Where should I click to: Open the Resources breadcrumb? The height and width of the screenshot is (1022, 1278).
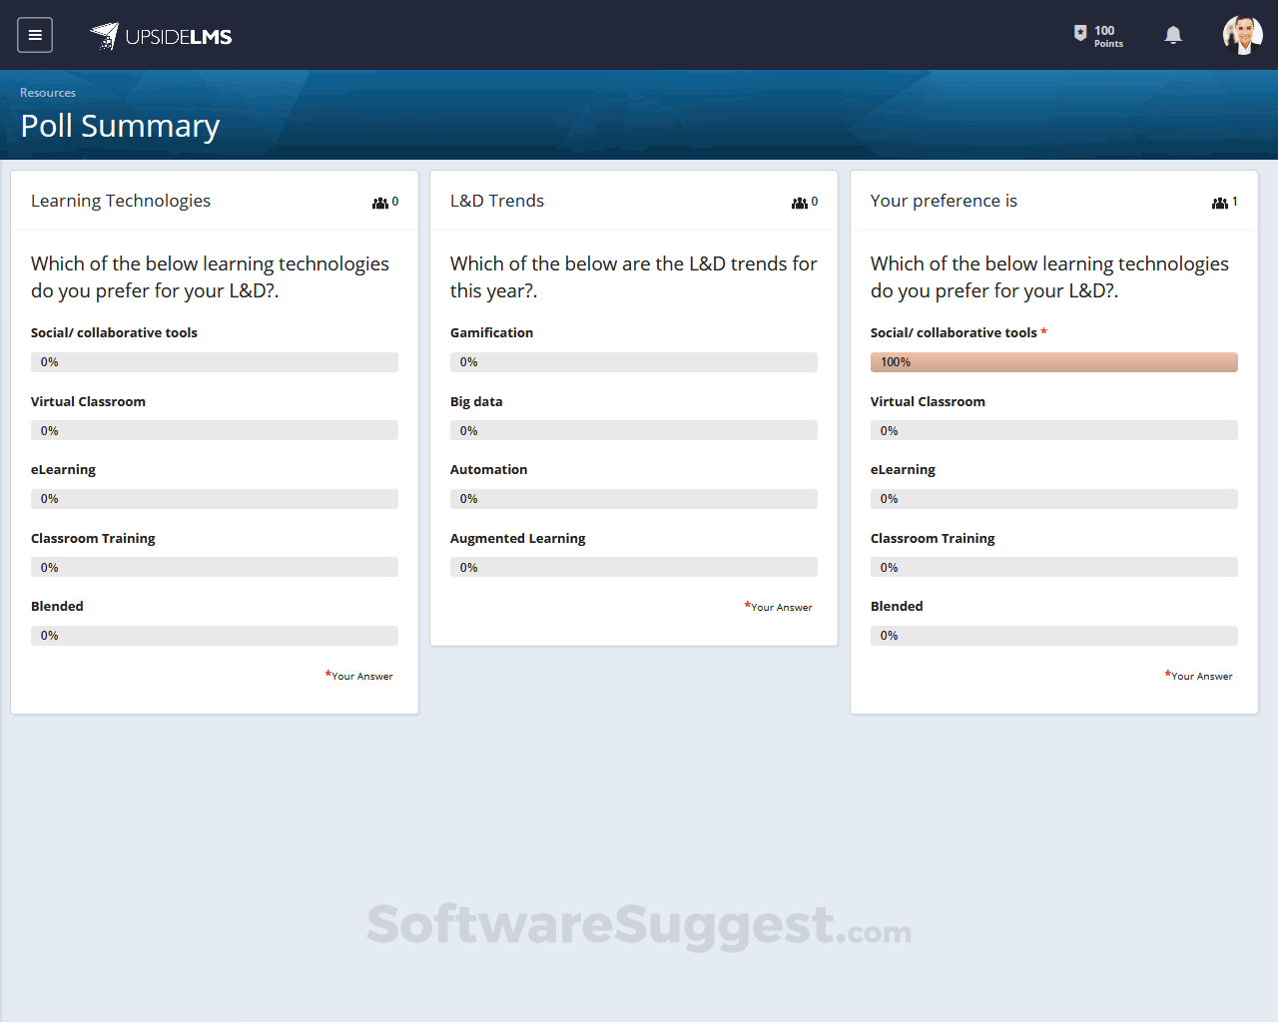(x=47, y=92)
